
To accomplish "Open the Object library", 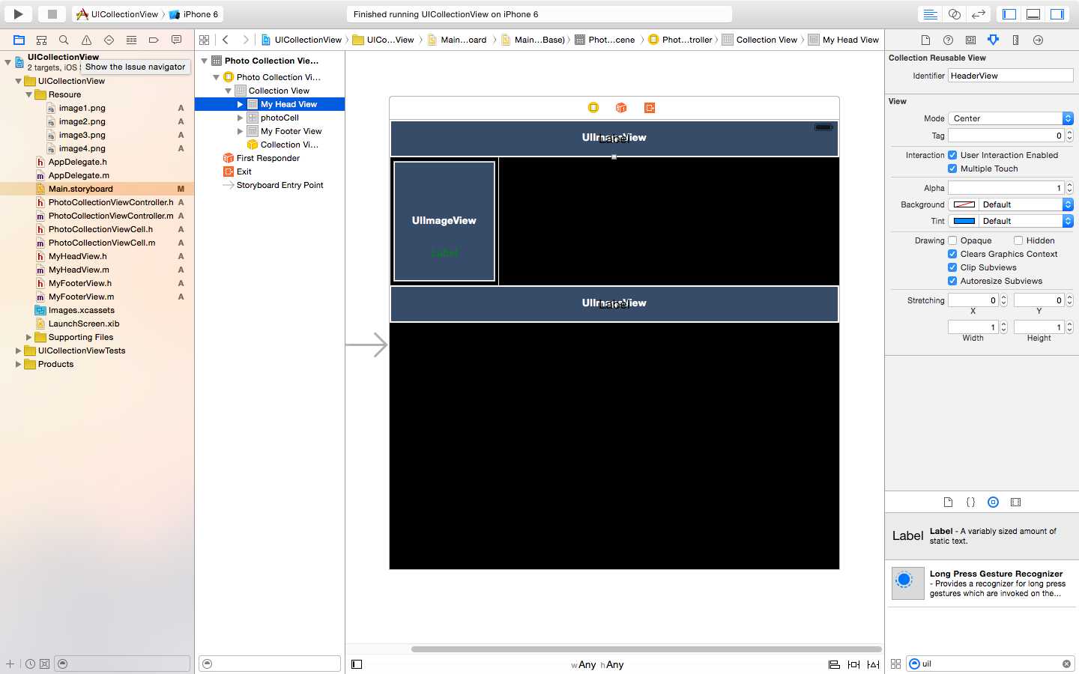I will pos(993,503).
